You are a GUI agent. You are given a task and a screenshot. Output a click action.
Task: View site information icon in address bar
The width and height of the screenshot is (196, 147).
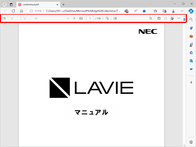(x=31, y=11)
